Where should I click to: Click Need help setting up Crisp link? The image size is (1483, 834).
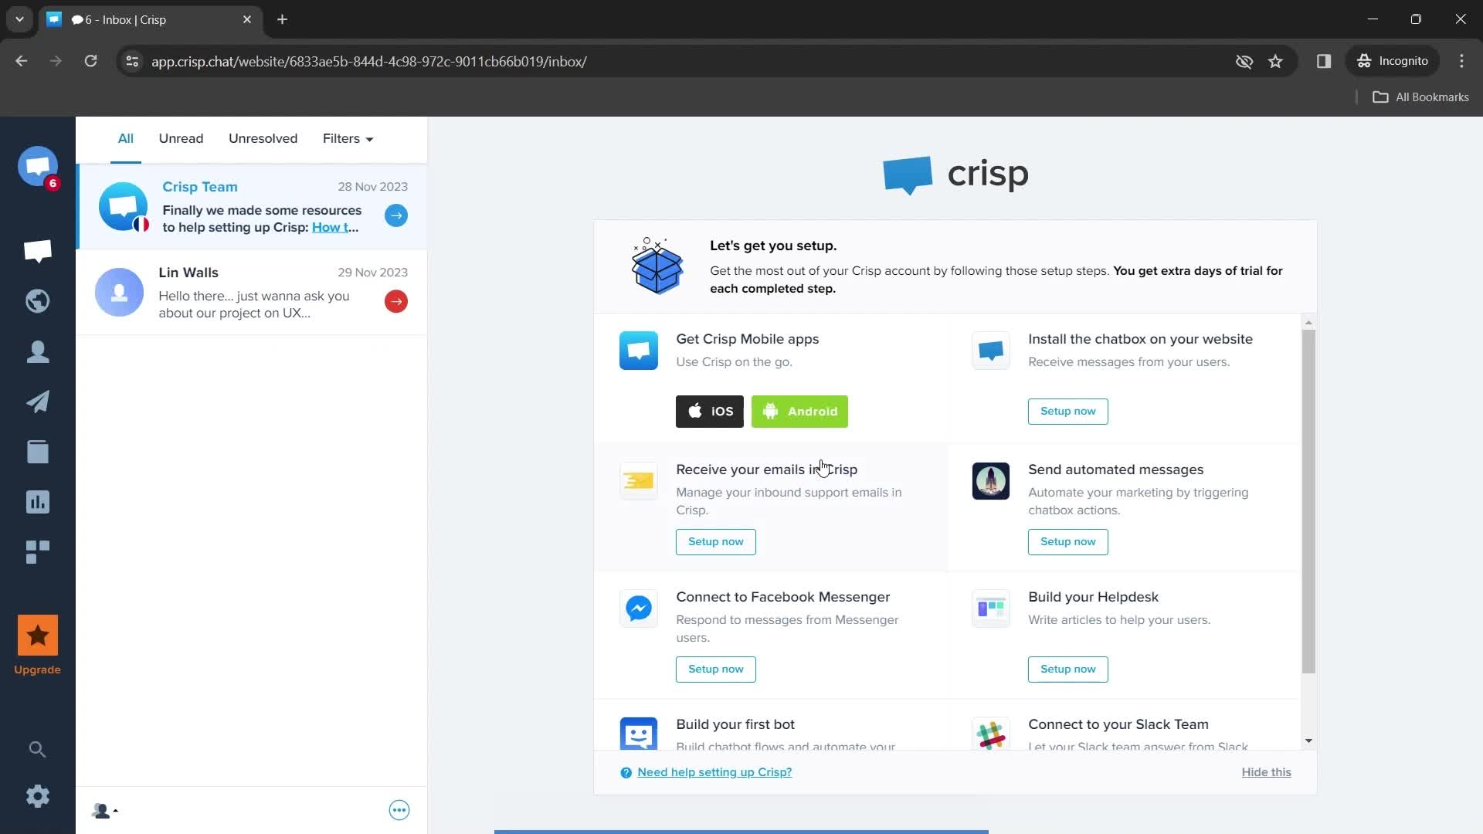click(x=714, y=772)
